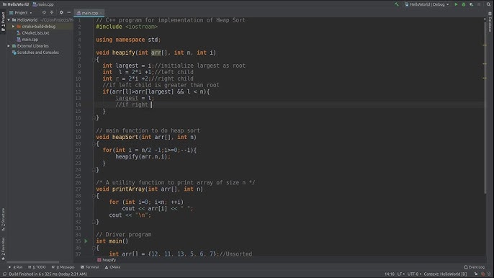Expand External Libraries node
This screenshot has height=278, width=494.
(x=9, y=46)
